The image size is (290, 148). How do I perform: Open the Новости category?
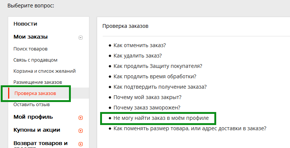pyautogui.click(x=25, y=24)
